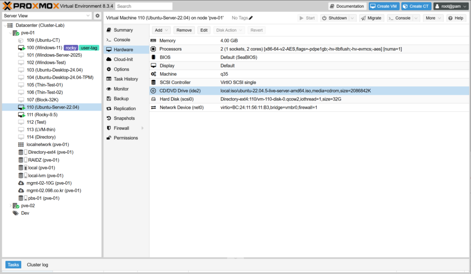
Task: Open the Shutdown options dropdown arrow
Action: pos(352,18)
